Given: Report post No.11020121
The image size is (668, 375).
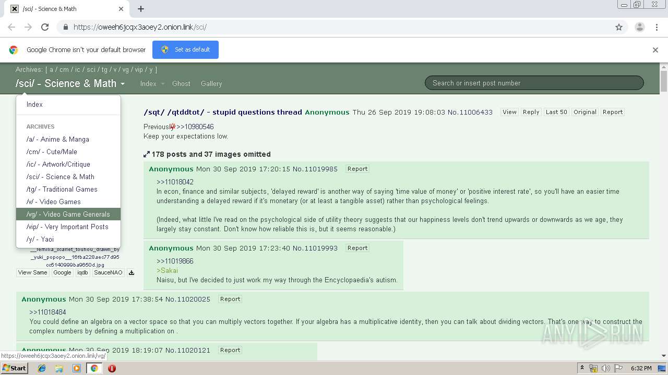Looking at the screenshot, I should pyautogui.click(x=230, y=350).
